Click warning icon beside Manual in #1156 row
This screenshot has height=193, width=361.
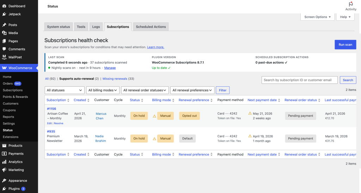154,116
